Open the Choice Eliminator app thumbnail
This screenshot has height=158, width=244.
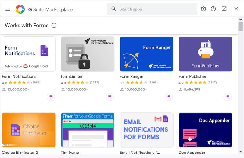[29, 130]
